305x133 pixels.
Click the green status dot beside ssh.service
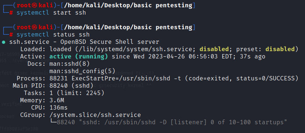4,42
